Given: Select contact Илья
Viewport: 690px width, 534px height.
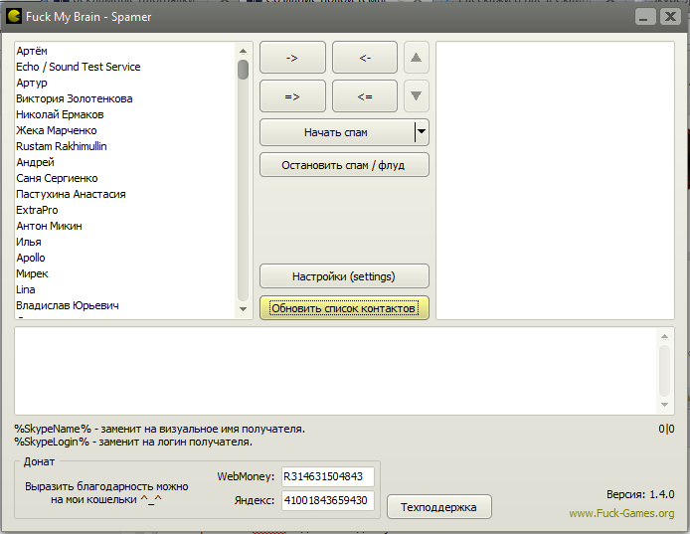Looking at the screenshot, I should point(29,242).
